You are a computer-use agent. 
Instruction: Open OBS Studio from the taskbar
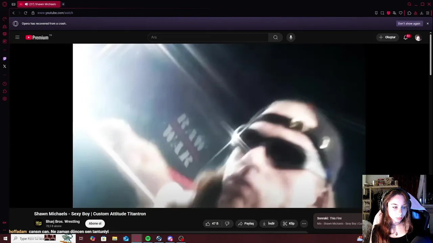[181, 239]
